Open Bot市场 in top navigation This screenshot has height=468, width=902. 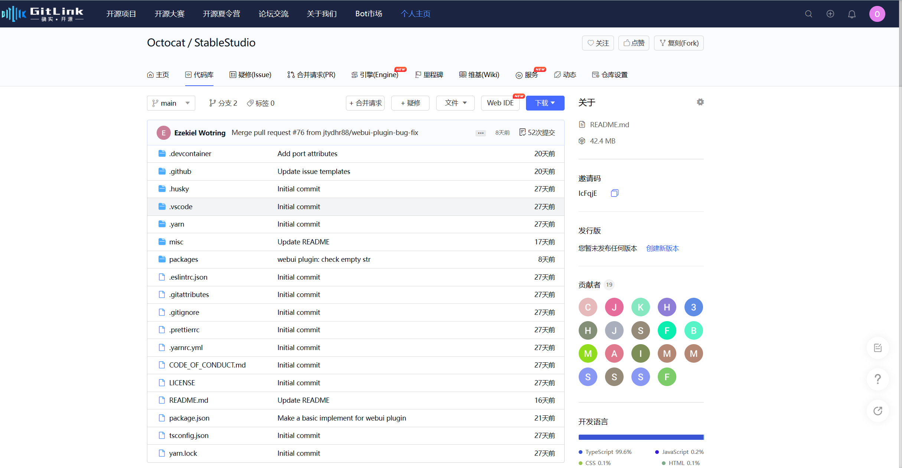(x=369, y=14)
